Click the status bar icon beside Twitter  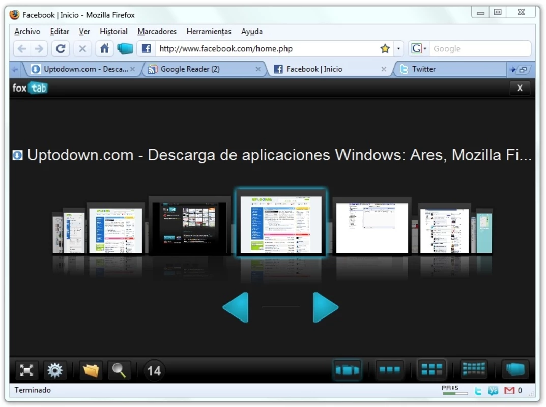tap(493, 391)
